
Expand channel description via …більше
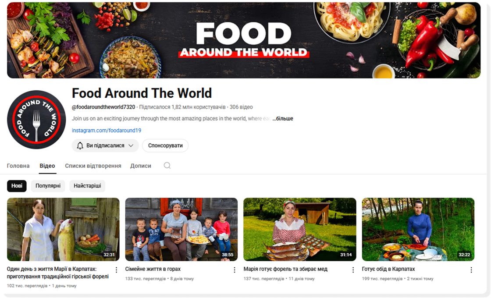point(283,119)
